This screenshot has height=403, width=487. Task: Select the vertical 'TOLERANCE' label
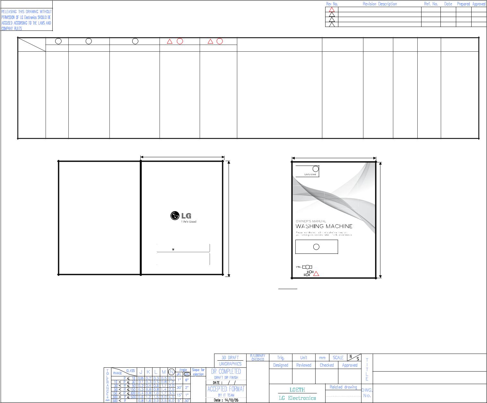pos(107,382)
